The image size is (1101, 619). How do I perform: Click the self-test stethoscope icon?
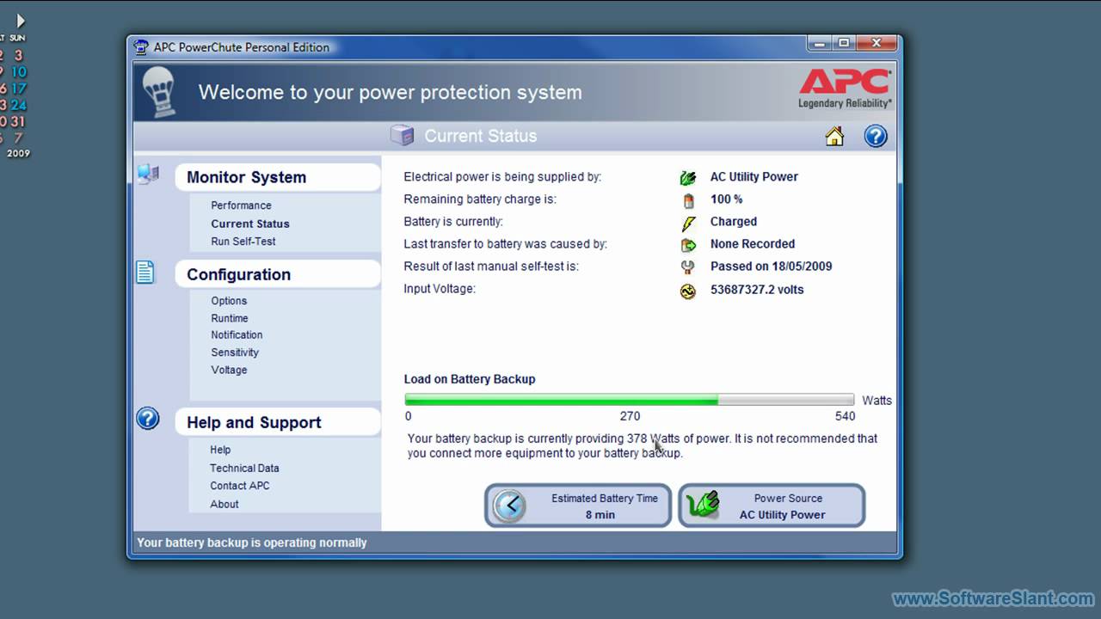coord(688,267)
